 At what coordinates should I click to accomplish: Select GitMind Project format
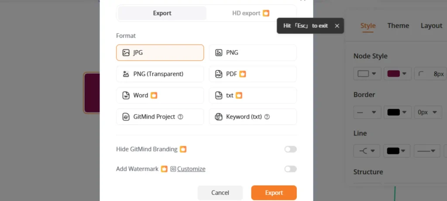coord(160,117)
